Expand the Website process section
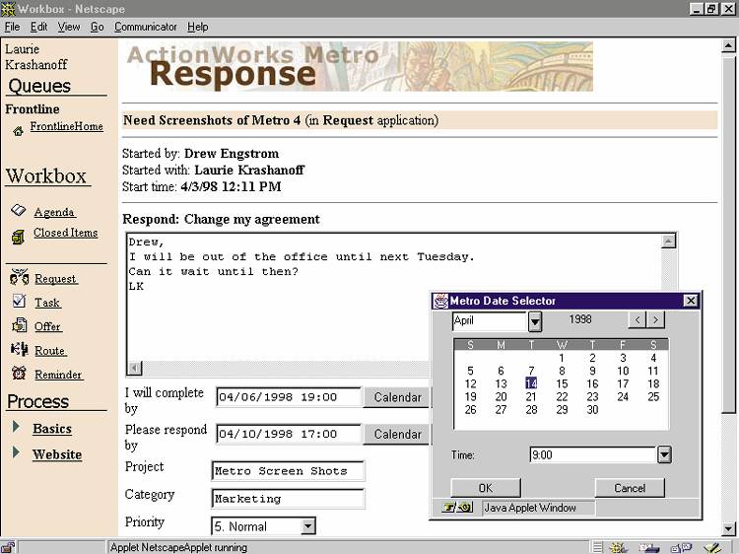Screen dimensions: 739x554 pyautogui.click(x=16, y=451)
